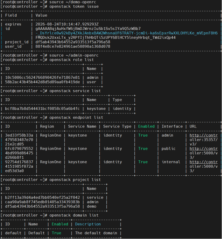The height and width of the screenshot is (239, 222).
Task: Select the token line starting FMQDsk2UxxLTx
Action: click(106, 37)
